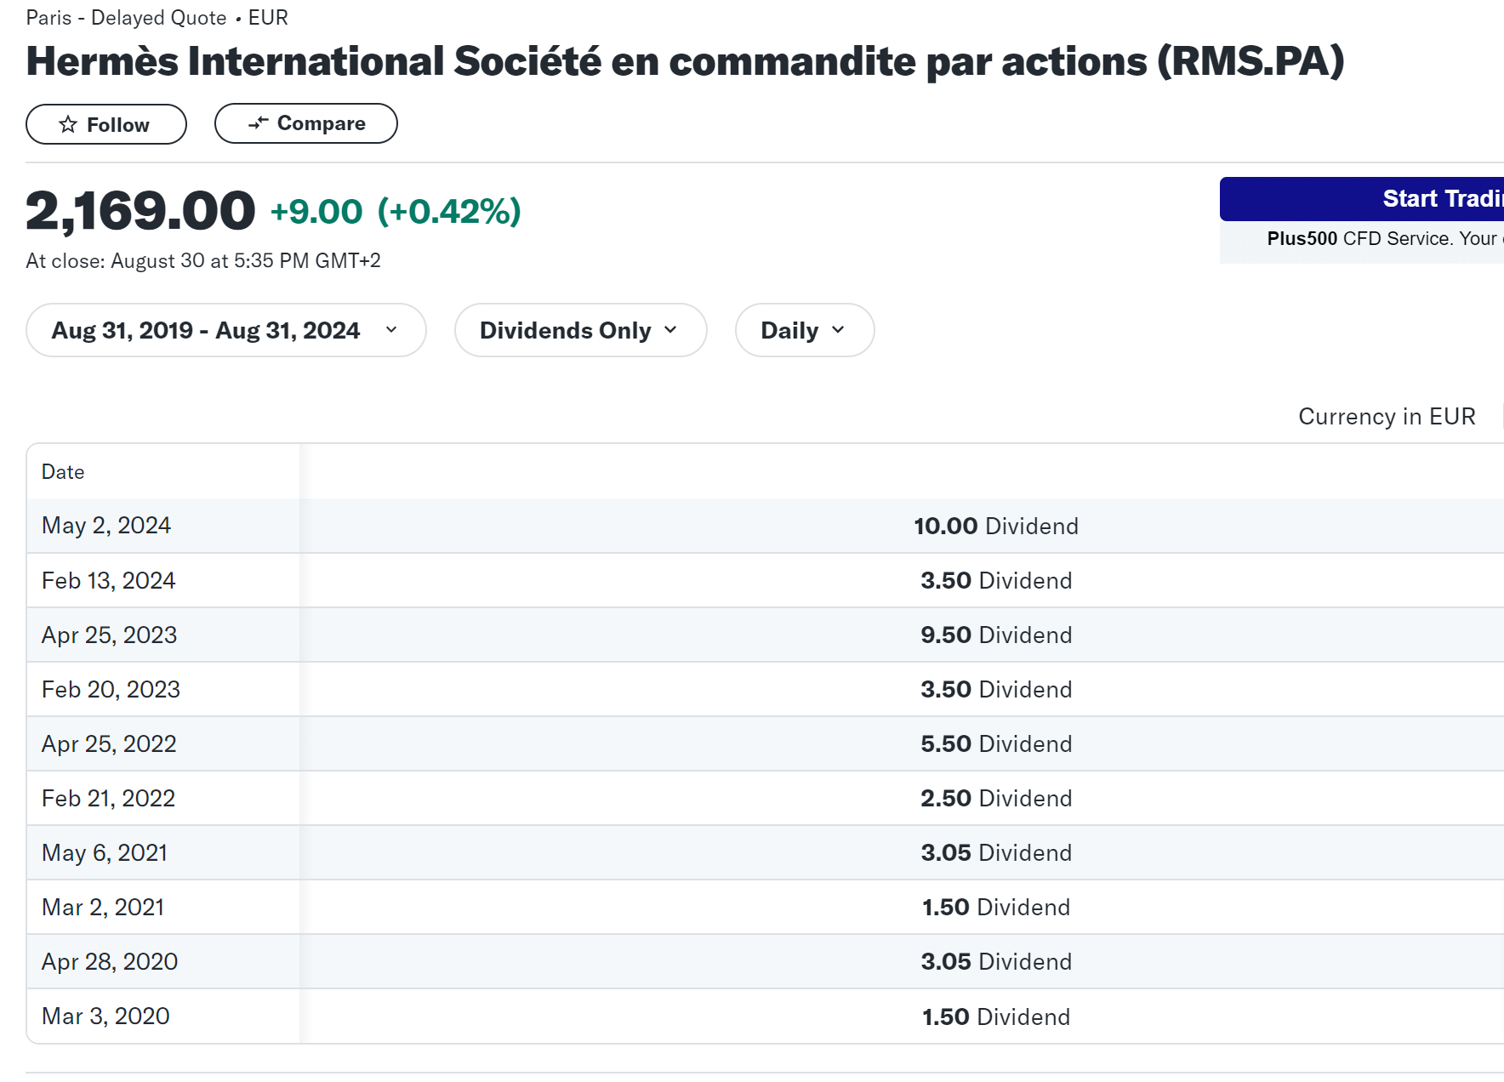Select the 10.00 Dividend value
Screen dimensions: 1504x1082
pos(996,526)
